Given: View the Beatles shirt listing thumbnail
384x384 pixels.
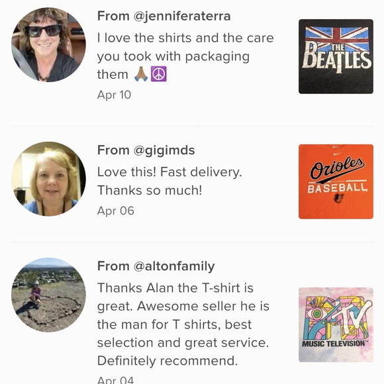Looking at the screenshot, I should click(x=336, y=56).
